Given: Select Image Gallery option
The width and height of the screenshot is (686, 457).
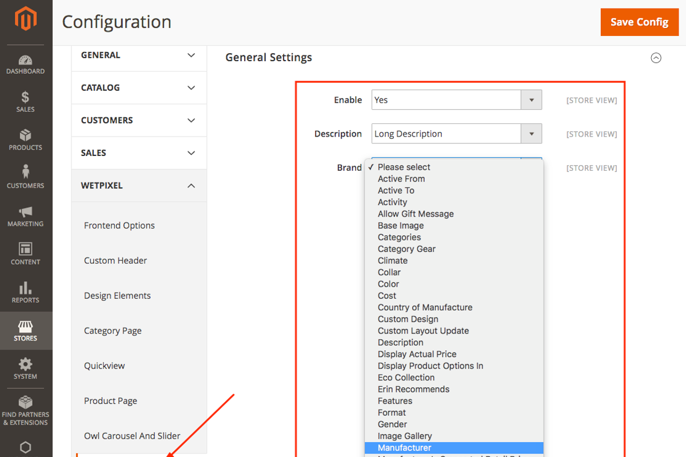Looking at the screenshot, I should [x=454, y=436].
